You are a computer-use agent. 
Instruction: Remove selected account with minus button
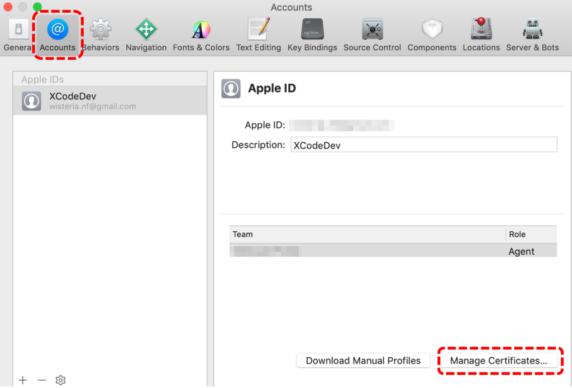click(x=42, y=380)
